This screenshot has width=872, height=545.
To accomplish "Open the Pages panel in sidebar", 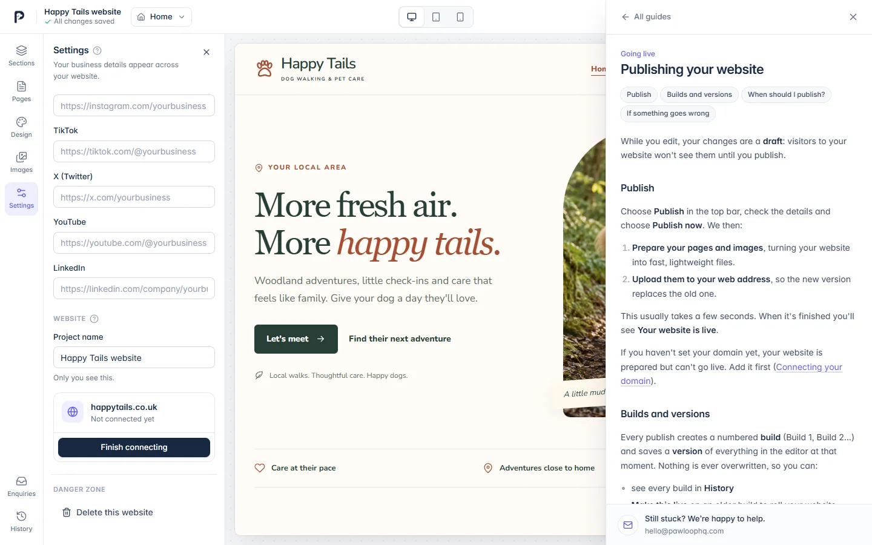I will pyautogui.click(x=21, y=91).
